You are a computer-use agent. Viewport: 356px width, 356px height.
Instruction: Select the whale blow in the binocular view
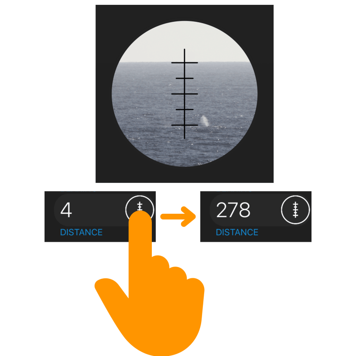pyautogui.click(x=205, y=121)
